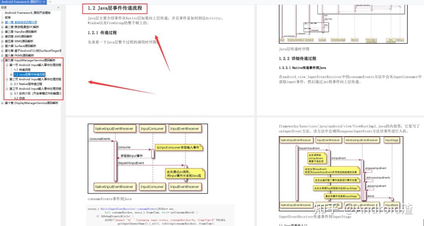Expand 第六章 Surface源码解析
424x226 pixels.
point(2,45)
